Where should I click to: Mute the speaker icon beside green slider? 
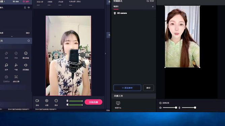(67, 105)
